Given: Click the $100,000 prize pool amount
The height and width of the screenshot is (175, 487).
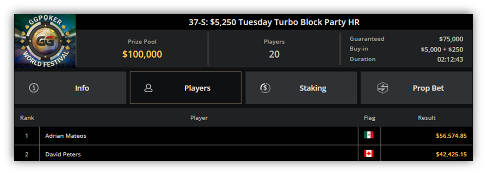Looking at the screenshot, I should tap(142, 54).
